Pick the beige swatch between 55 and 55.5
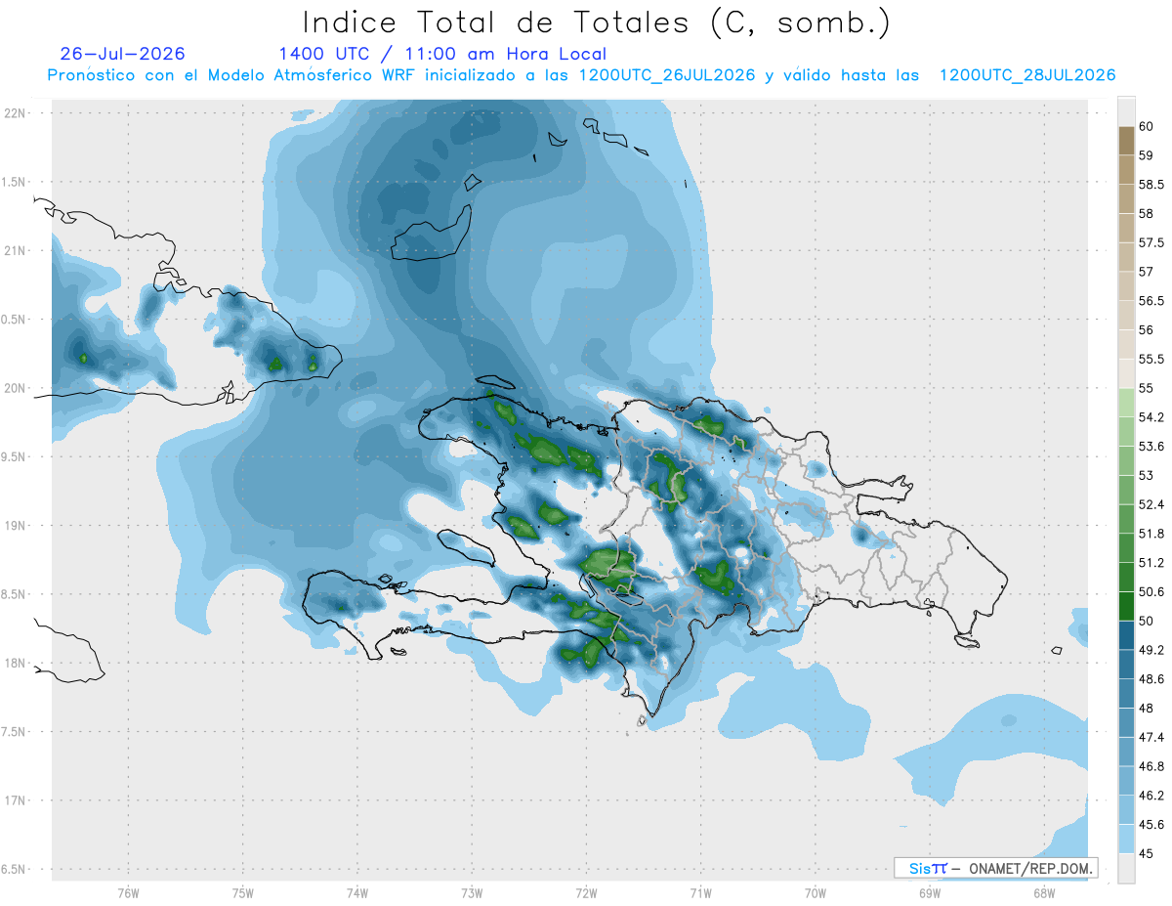The width and height of the screenshot is (1172, 906). tap(1126, 373)
